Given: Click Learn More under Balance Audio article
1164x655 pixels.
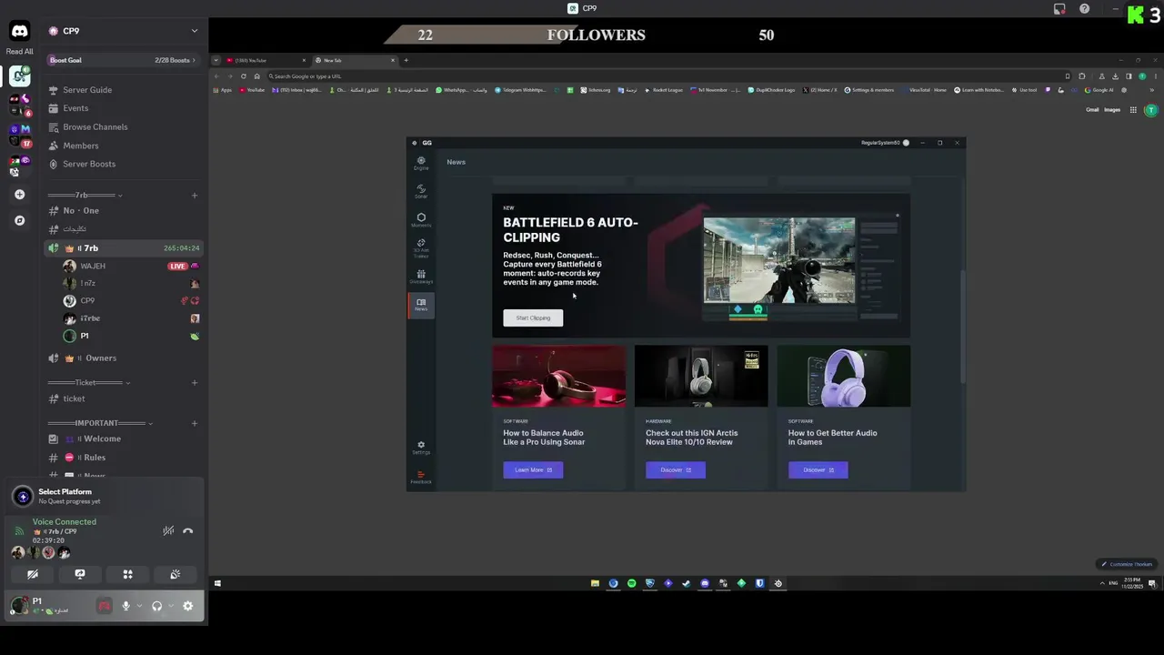Looking at the screenshot, I should (533, 469).
